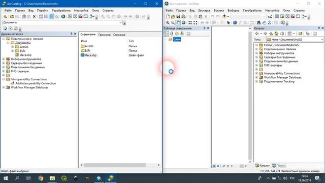Open File Explorer from the taskbar

(x=52, y=178)
